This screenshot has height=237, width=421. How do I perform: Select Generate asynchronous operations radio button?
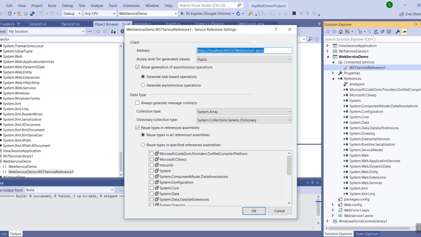(143, 85)
